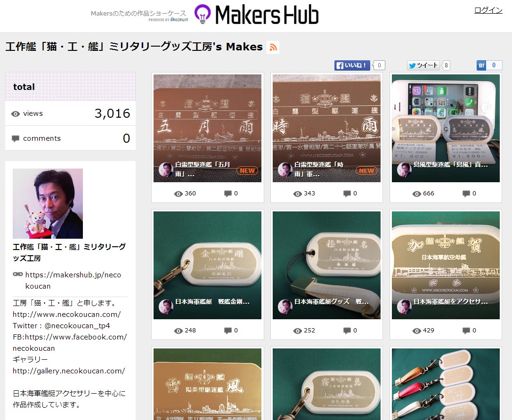
Task: Open the makershub.jp/necokoucan profile link
Action: (x=73, y=280)
